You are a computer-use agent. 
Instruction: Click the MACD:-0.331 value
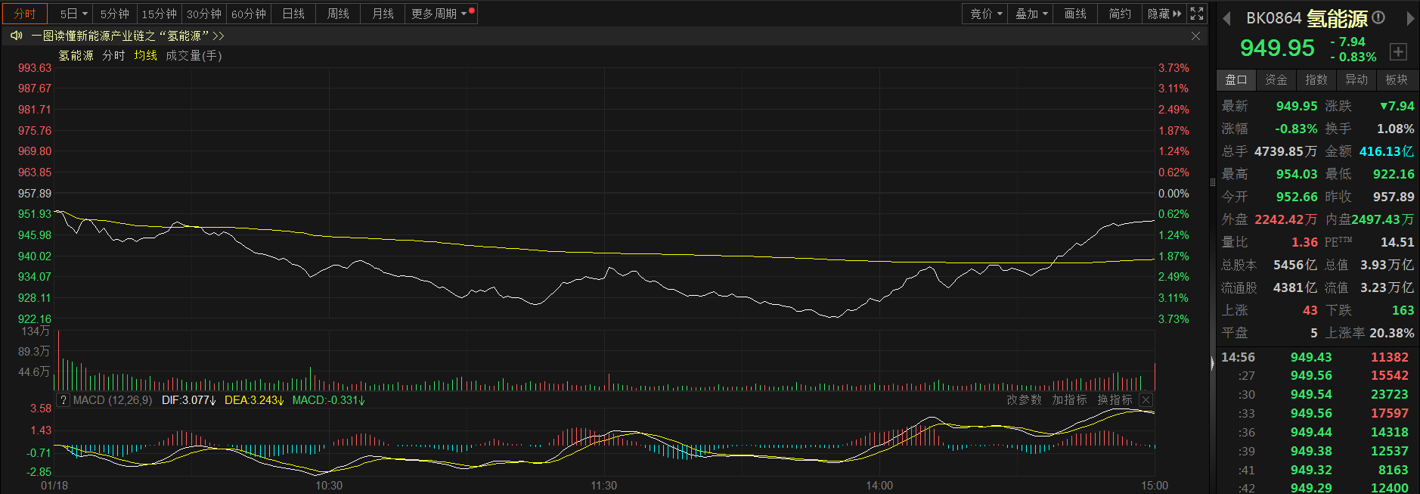(328, 400)
